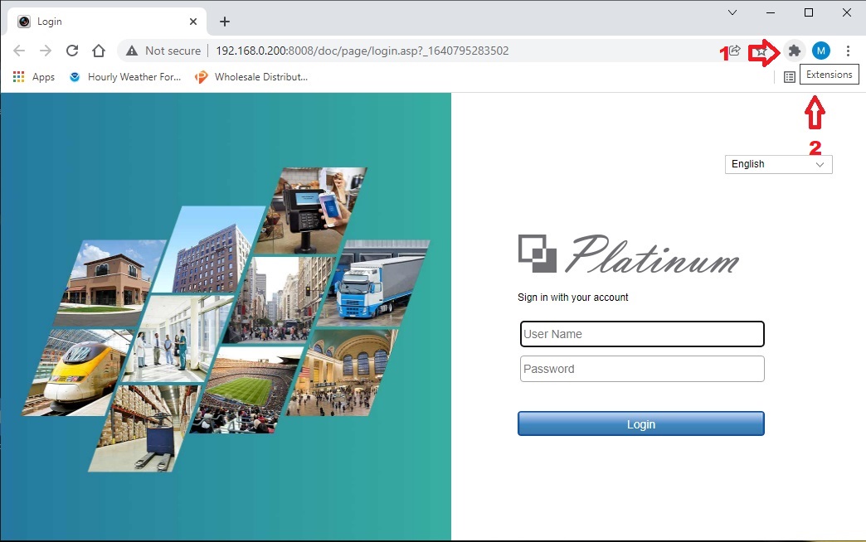
Task: Open the reading list icon
Action: 790,76
